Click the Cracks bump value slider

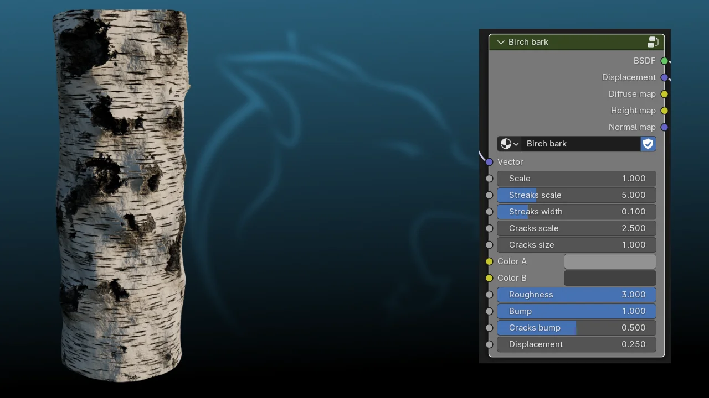tap(576, 328)
